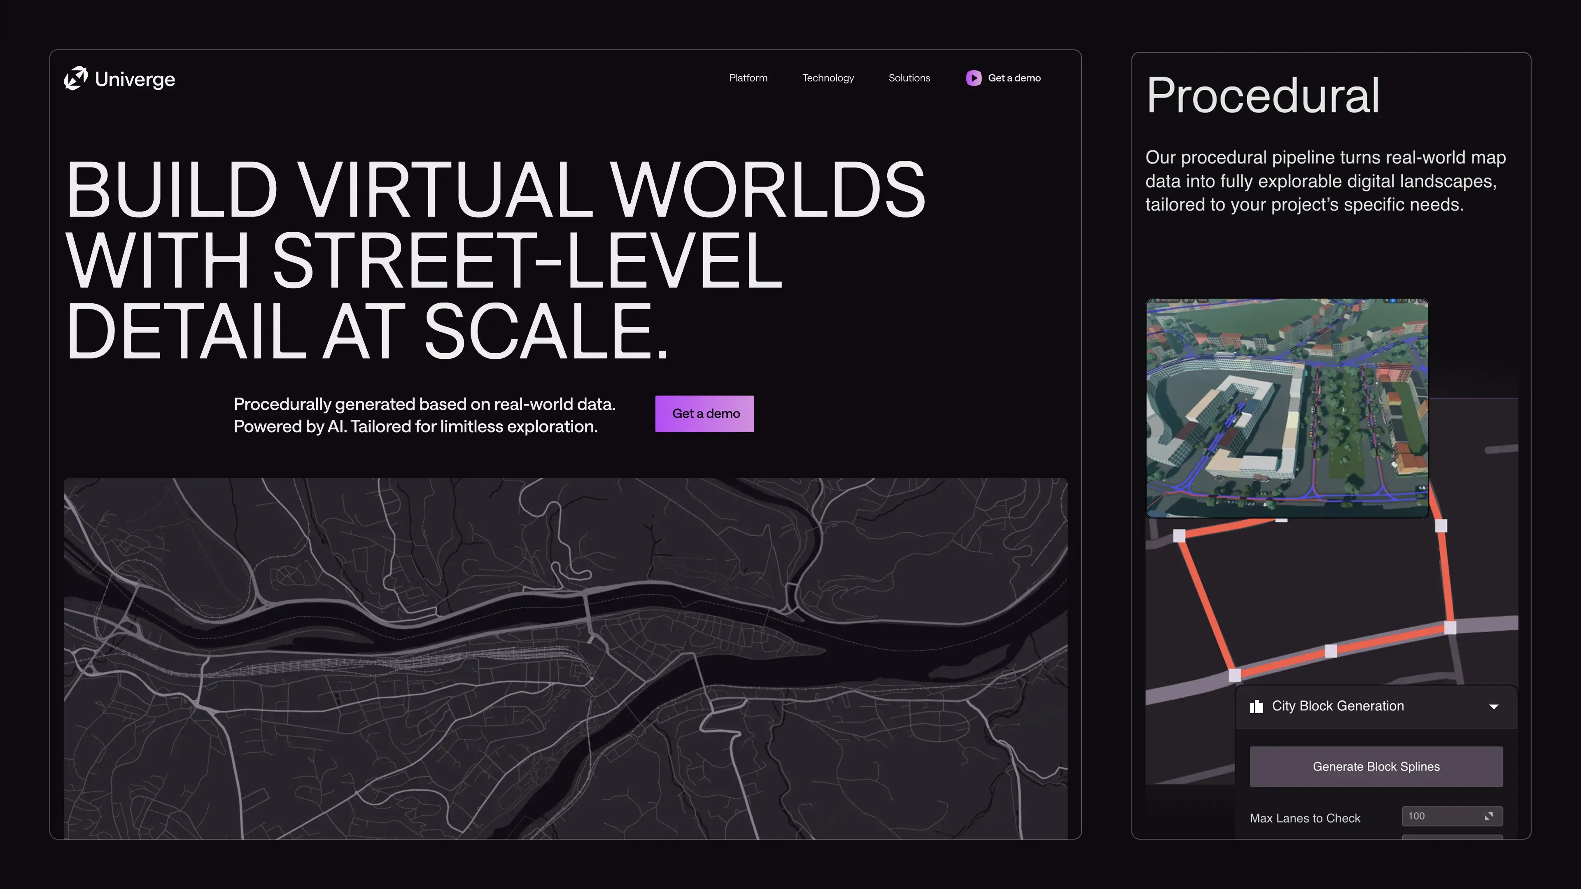1581x889 pixels.
Task: Click the 3D city render thumbnail
Action: coord(1287,408)
